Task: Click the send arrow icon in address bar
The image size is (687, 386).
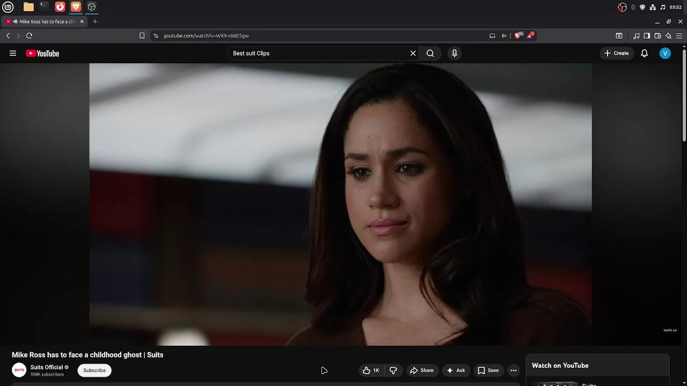Action: [x=505, y=35]
